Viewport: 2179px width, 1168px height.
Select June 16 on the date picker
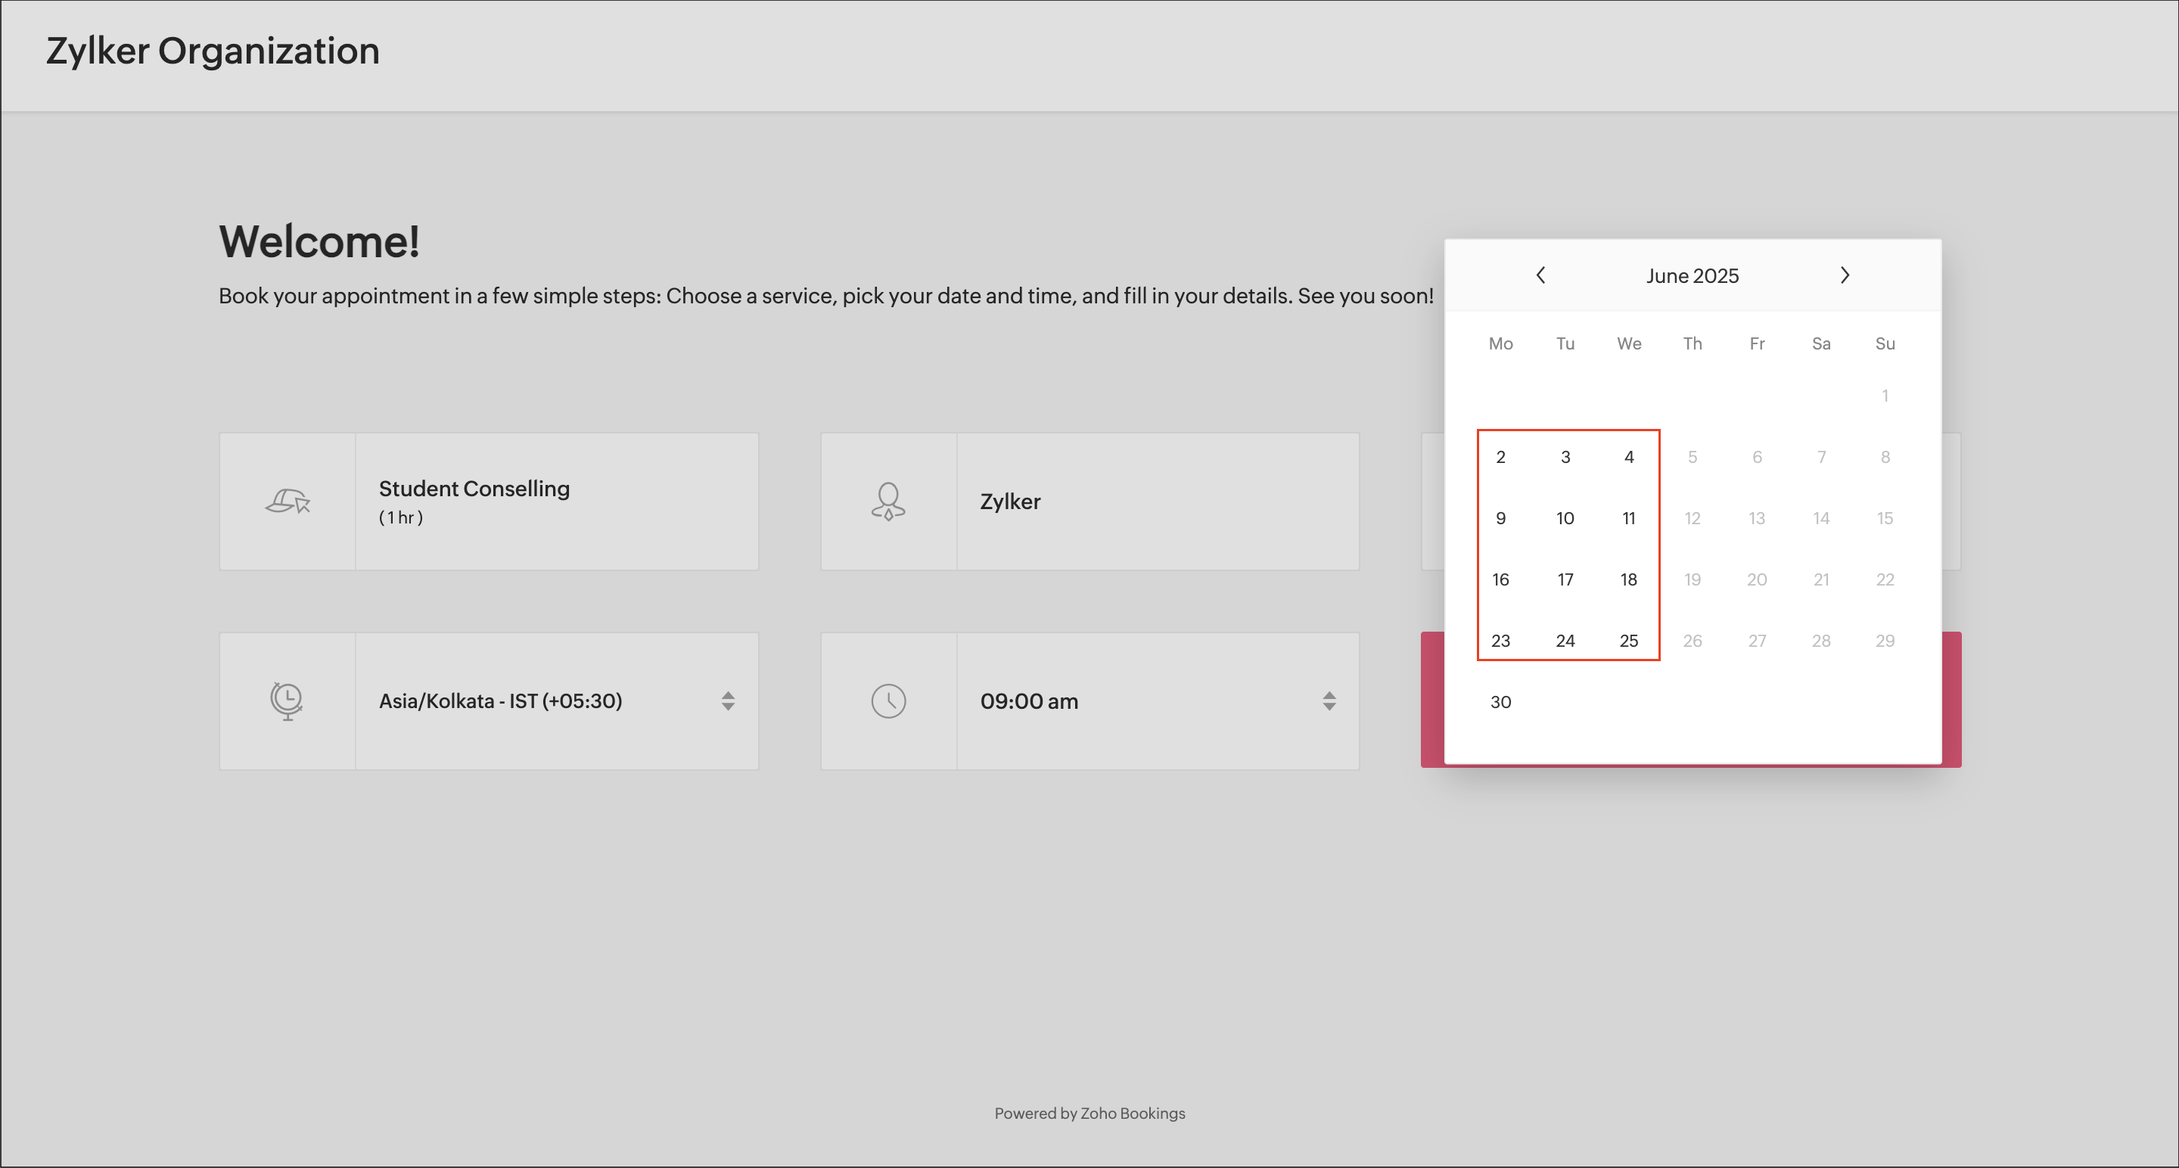(x=1500, y=580)
